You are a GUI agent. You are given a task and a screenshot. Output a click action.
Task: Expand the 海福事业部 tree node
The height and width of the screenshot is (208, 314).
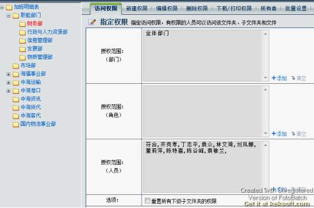(8, 74)
